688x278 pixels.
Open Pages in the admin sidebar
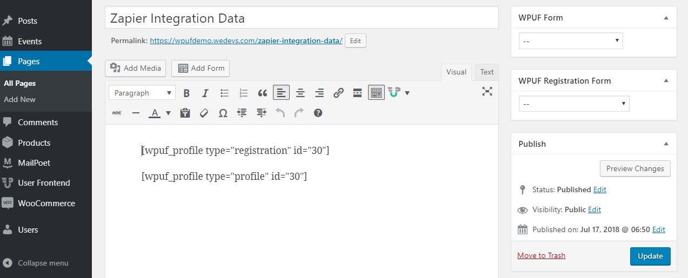[x=46, y=61]
